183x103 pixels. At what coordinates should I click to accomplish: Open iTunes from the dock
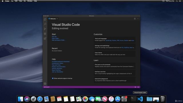coord(111,99)
